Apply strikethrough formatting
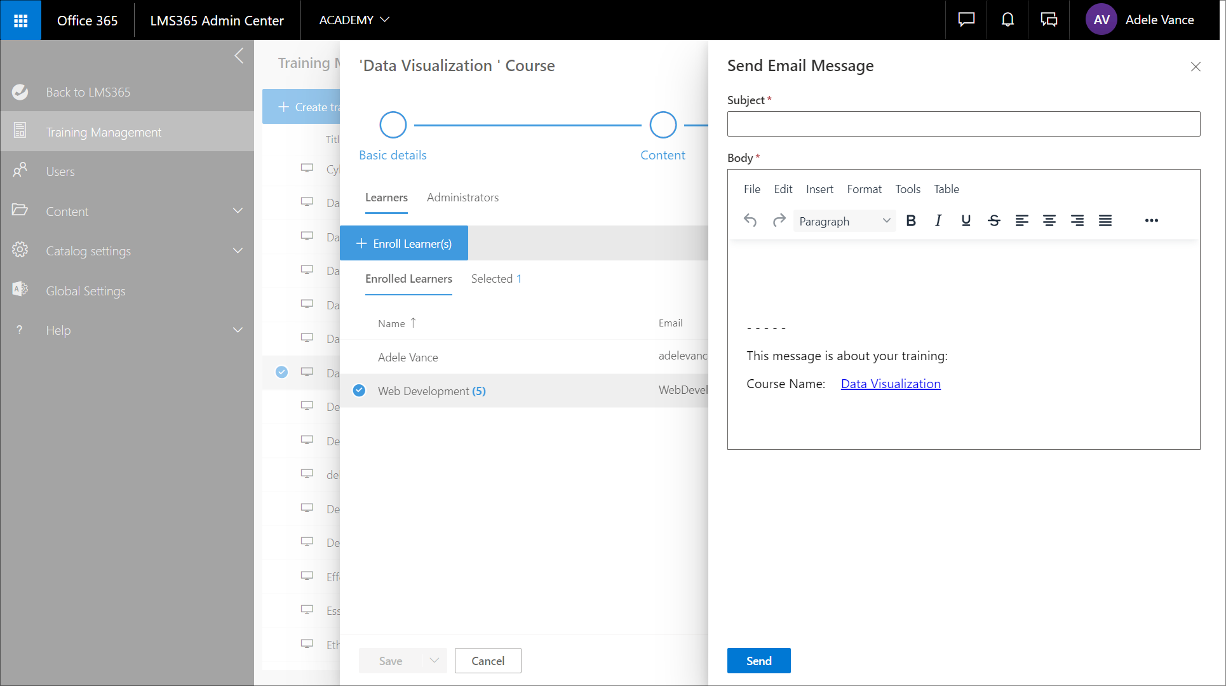 (x=994, y=220)
